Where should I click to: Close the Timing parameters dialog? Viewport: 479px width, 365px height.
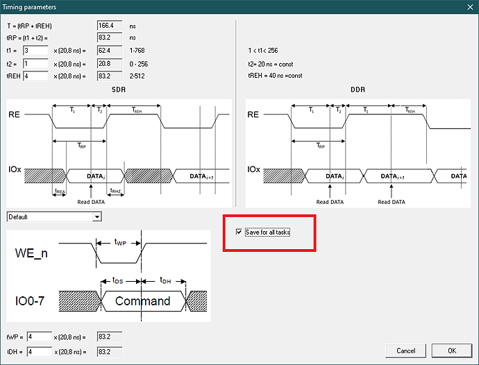coord(470,7)
